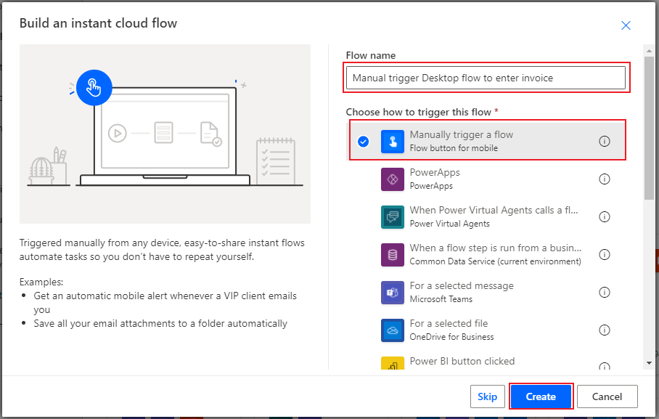Close the Build an instant cloud flow dialog
Image resolution: width=659 pixels, height=419 pixels.
(x=626, y=25)
